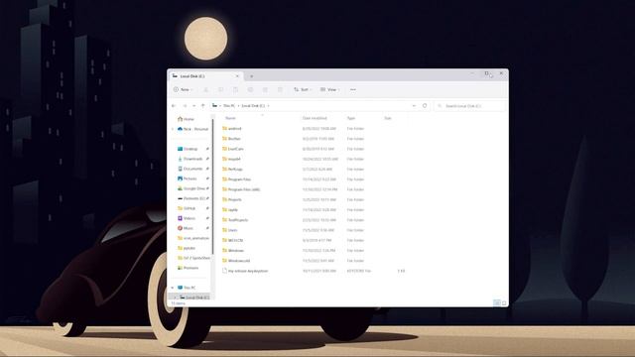Click the chevron after Local Disk breadcrumb
The image size is (635, 357).
tap(269, 106)
